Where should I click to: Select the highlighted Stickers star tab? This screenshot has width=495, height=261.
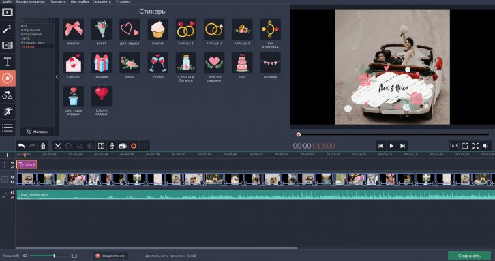(x=7, y=78)
